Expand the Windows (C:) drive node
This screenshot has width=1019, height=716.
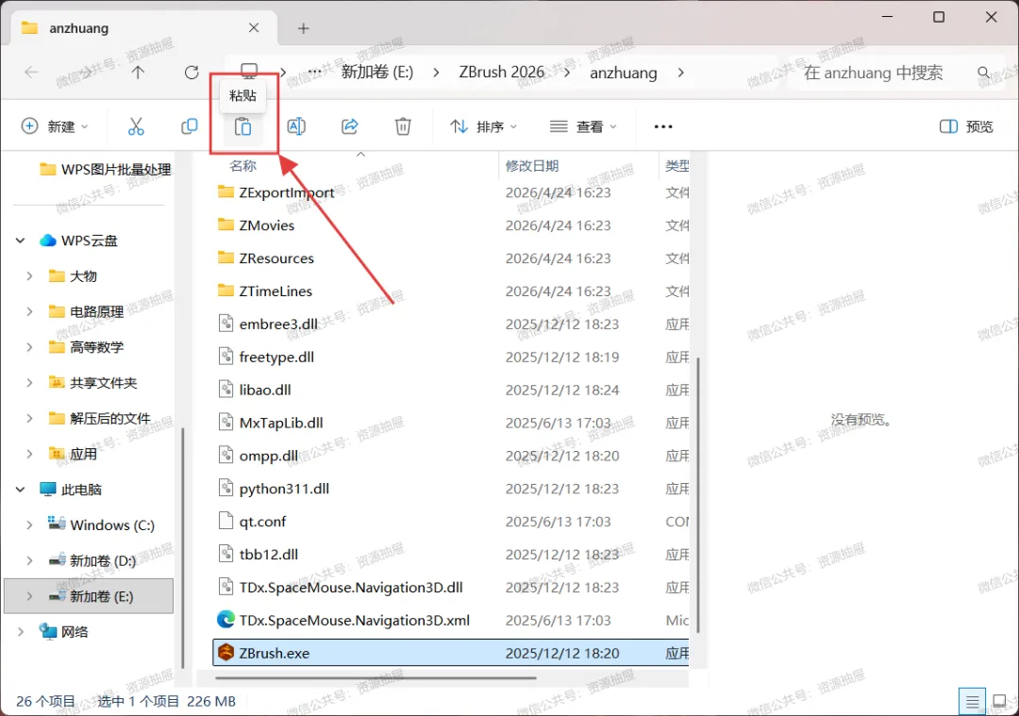(x=29, y=525)
